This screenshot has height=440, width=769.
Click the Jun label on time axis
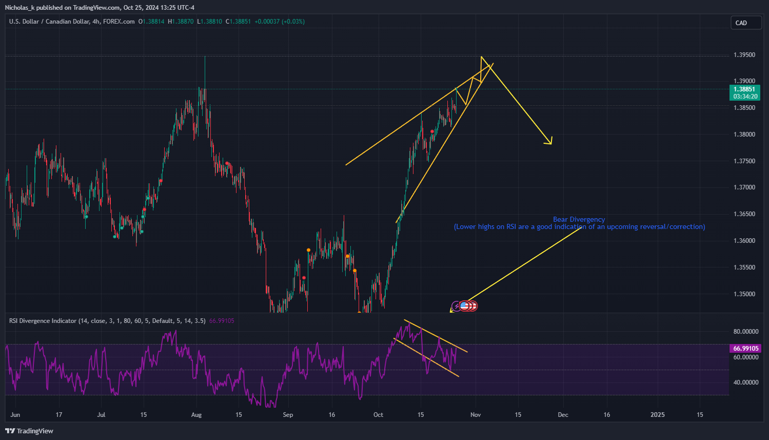click(x=15, y=415)
